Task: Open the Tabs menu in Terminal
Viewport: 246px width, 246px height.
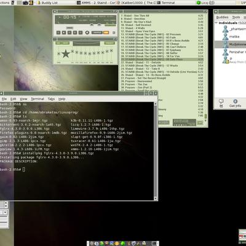Action: 51,99
